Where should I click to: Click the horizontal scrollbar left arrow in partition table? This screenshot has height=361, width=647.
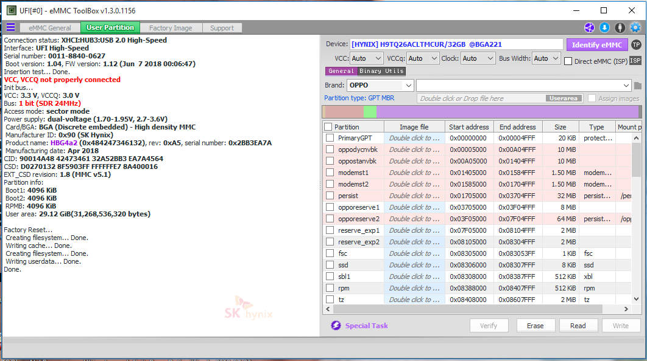click(328, 309)
